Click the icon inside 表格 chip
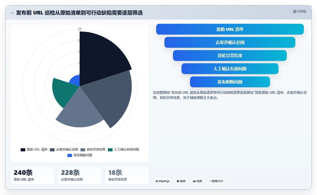317x195 pixels. (178, 181)
